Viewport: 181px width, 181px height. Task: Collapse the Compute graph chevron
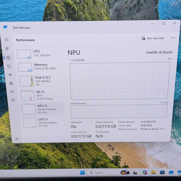tap(70, 60)
